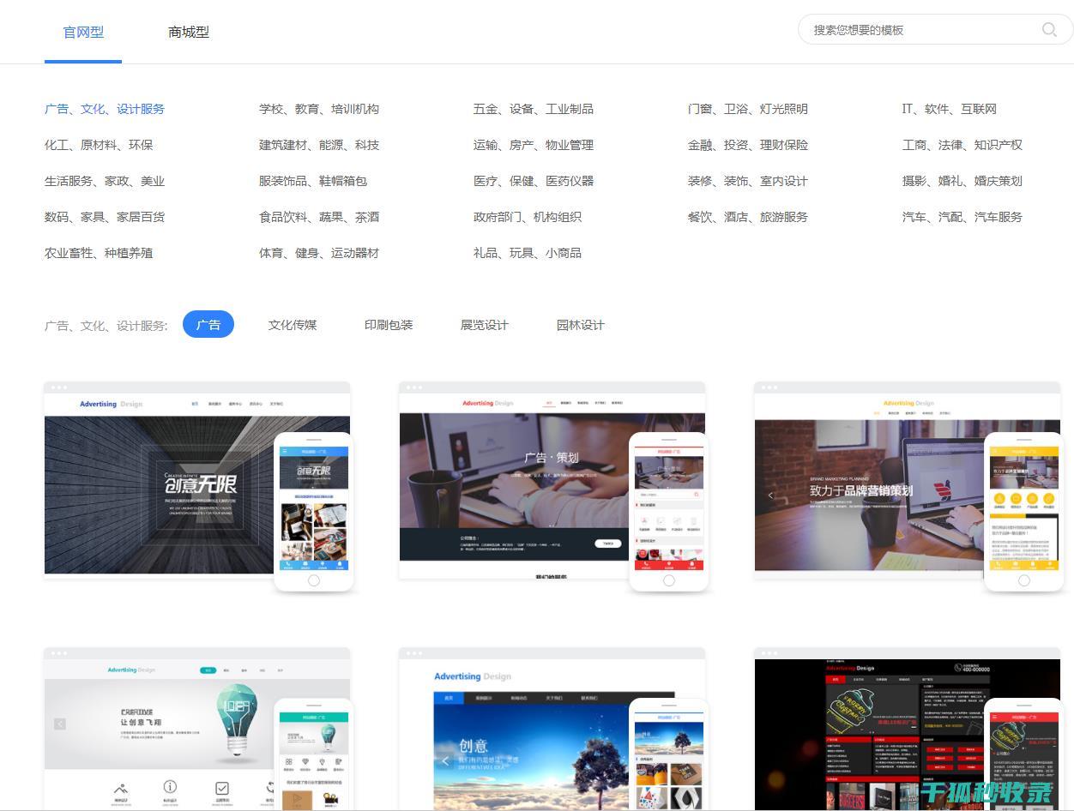Select 摄影、婚礼、婚庆策划 category
Viewport: 1074px width, 811px height.
pyautogui.click(x=962, y=181)
